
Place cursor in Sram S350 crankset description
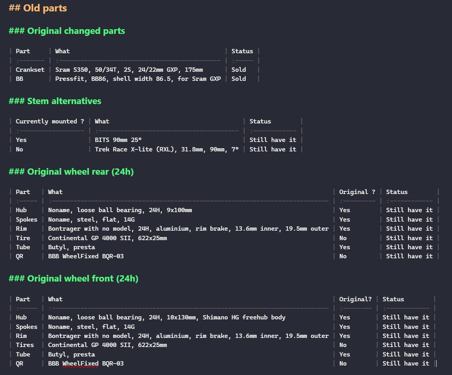pos(129,70)
